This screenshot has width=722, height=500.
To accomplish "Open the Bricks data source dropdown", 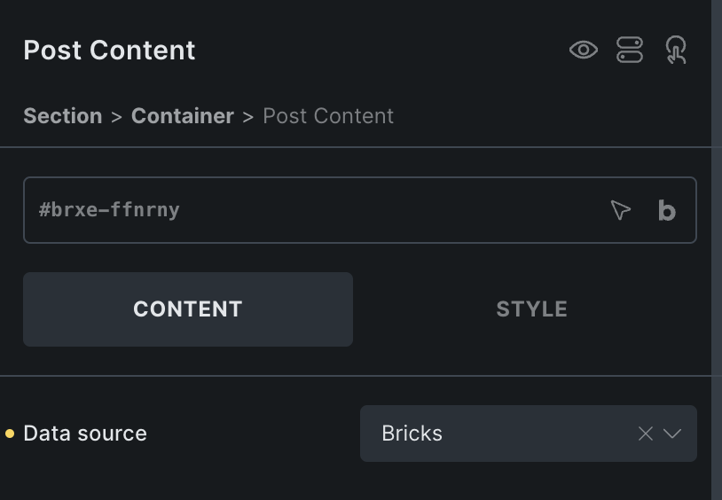I will [528, 434].
